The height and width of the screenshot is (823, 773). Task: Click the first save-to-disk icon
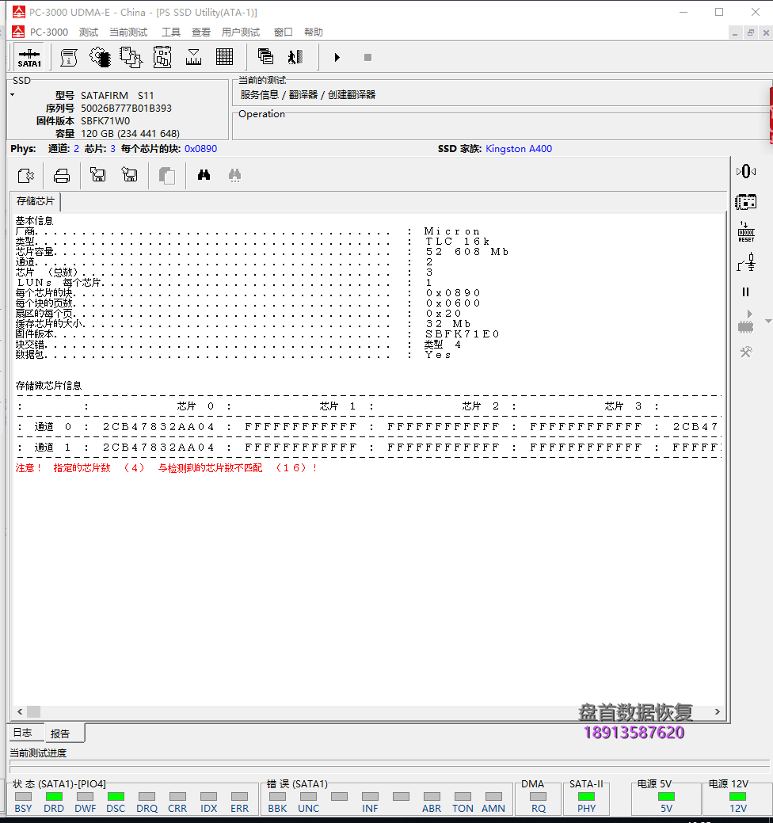tap(97, 174)
